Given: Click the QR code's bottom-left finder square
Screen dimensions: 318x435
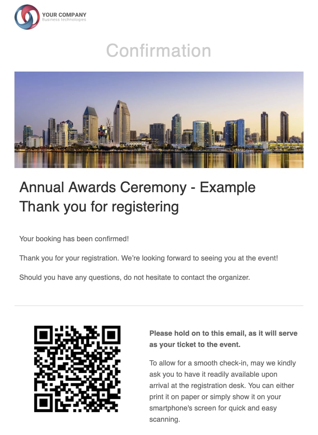Looking at the screenshot, I should point(44,402).
